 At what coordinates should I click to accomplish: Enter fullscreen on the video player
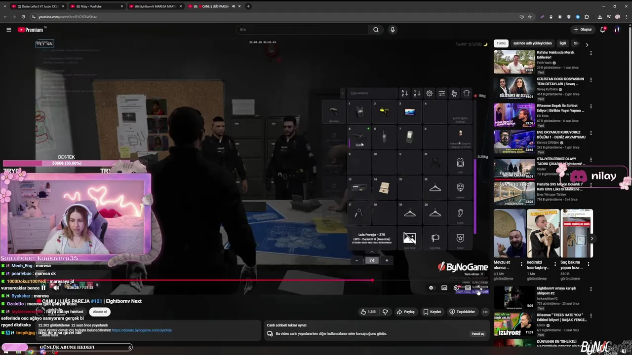click(479, 288)
